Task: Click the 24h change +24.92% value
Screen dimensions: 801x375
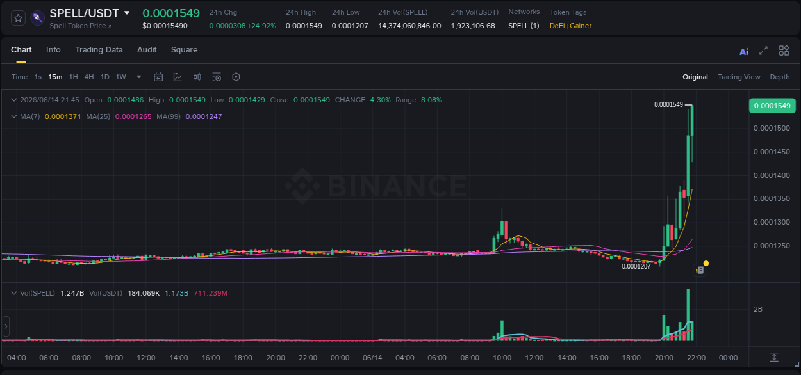Action: [261, 26]
